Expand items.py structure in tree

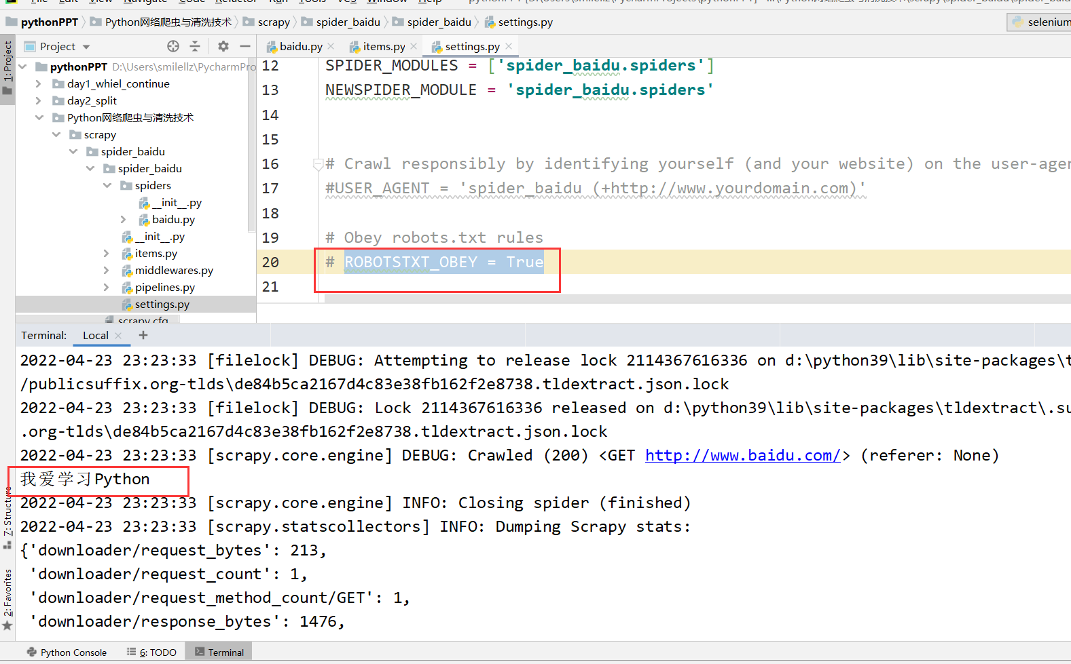point(107,253)
